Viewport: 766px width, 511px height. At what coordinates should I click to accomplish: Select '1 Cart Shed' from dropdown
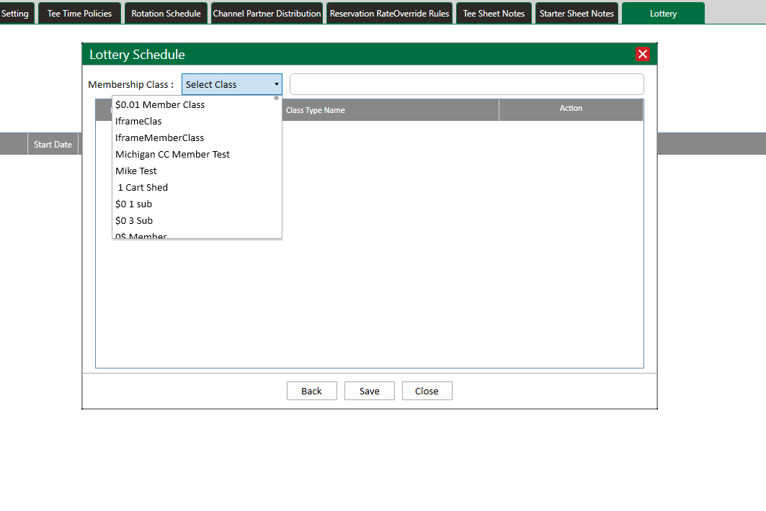click(x=143, y=188)
